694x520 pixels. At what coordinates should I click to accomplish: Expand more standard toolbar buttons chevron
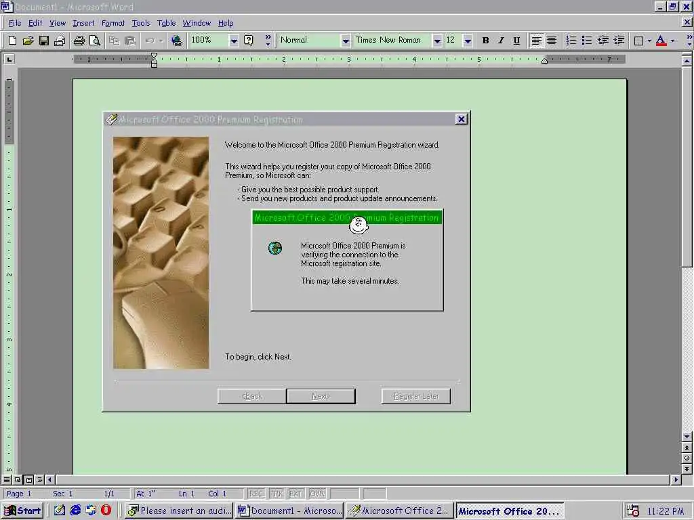pyautogui.click(x=268, y=41)
